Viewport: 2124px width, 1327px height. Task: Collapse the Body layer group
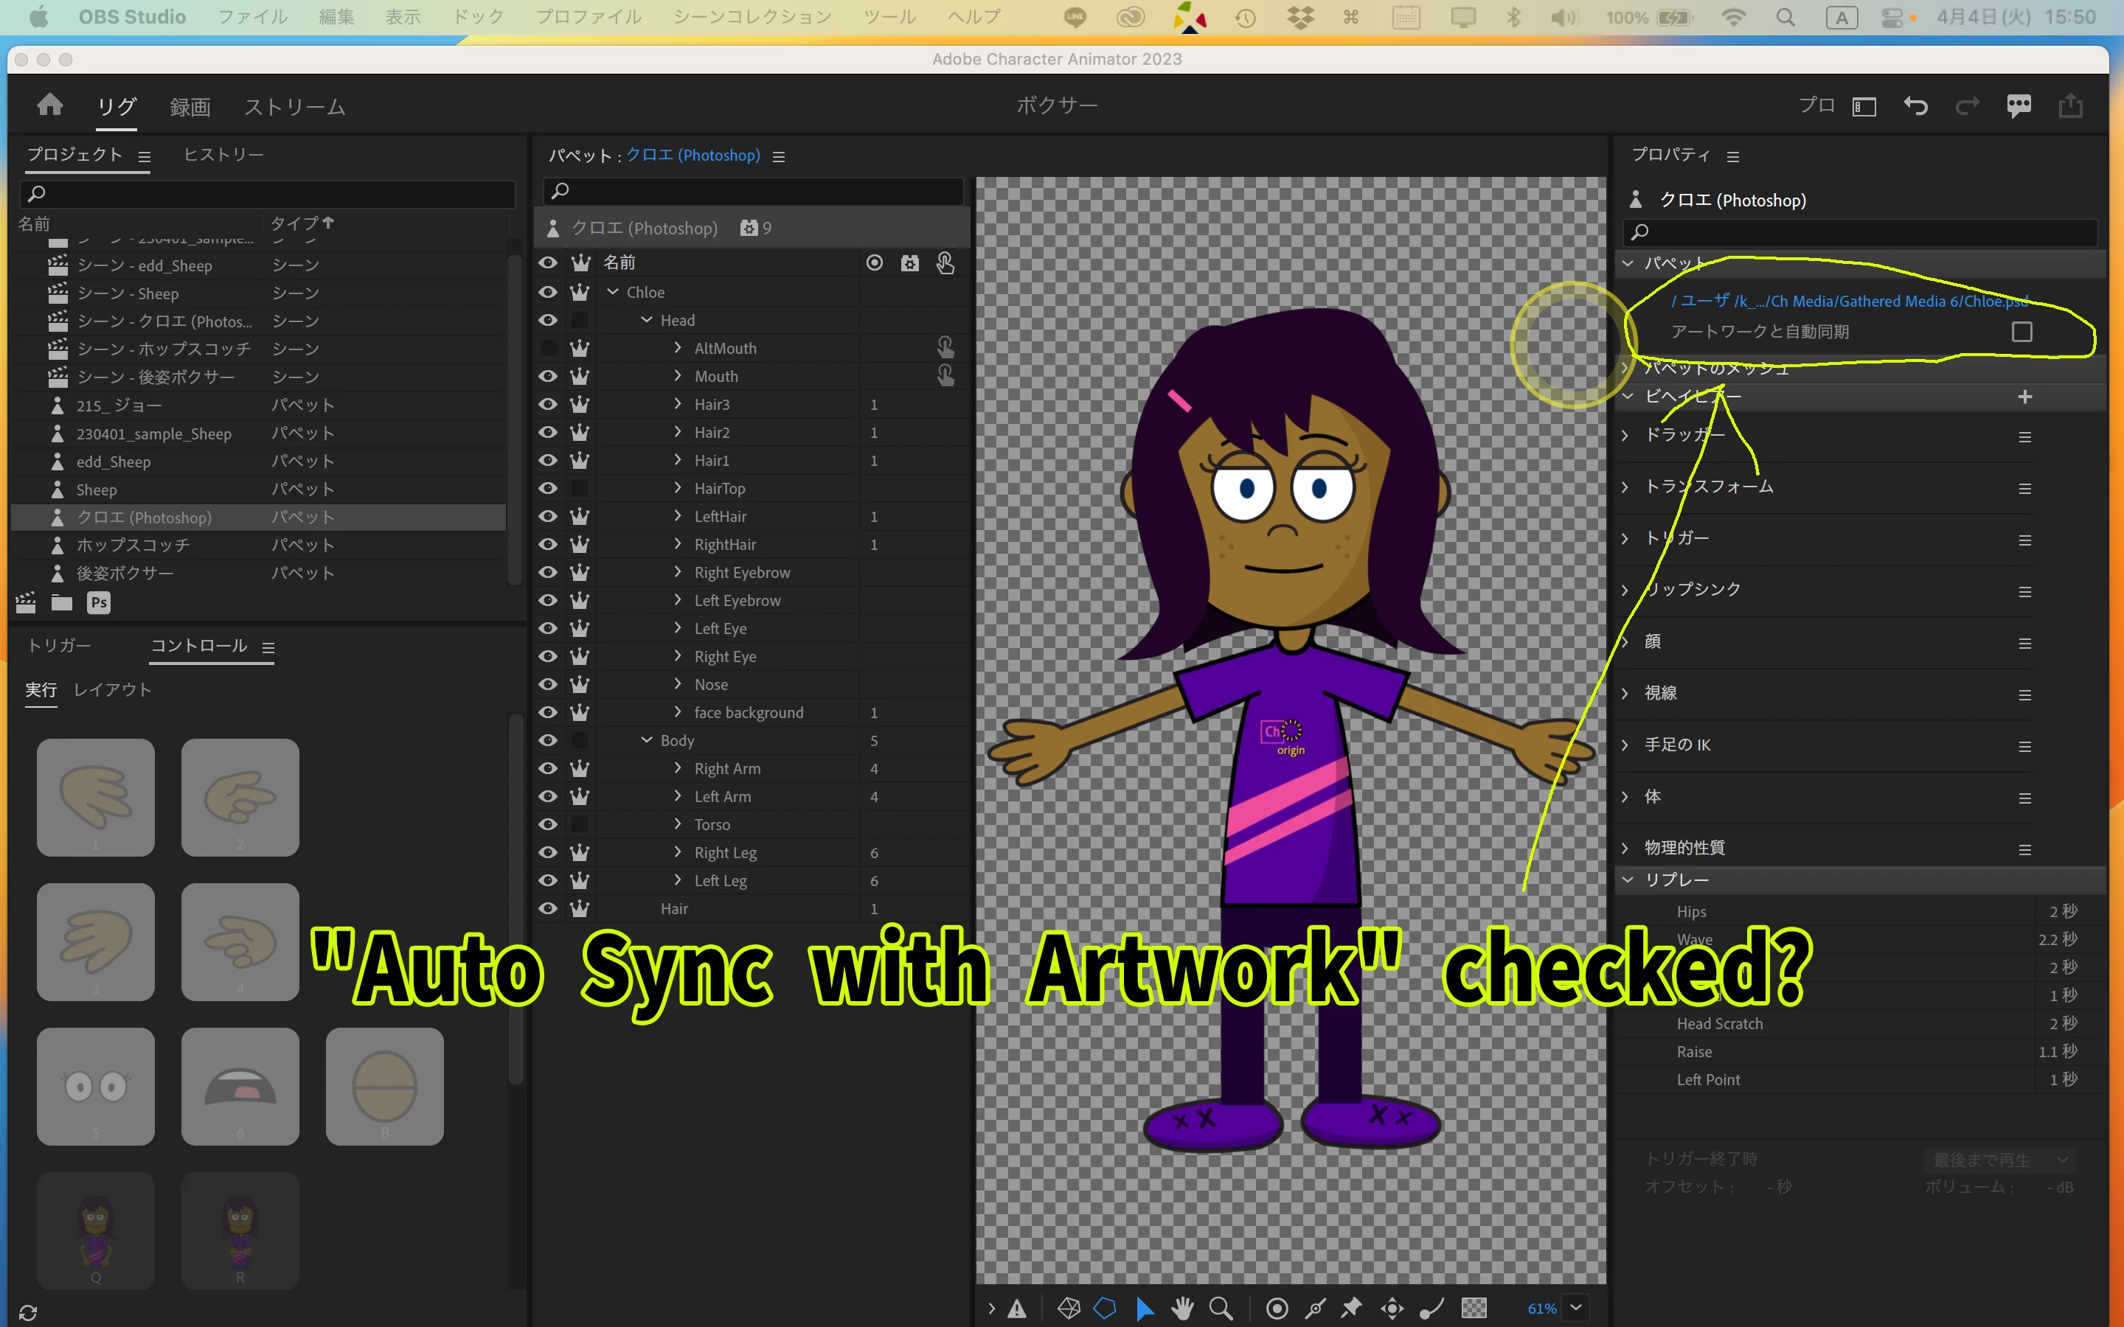647,740
